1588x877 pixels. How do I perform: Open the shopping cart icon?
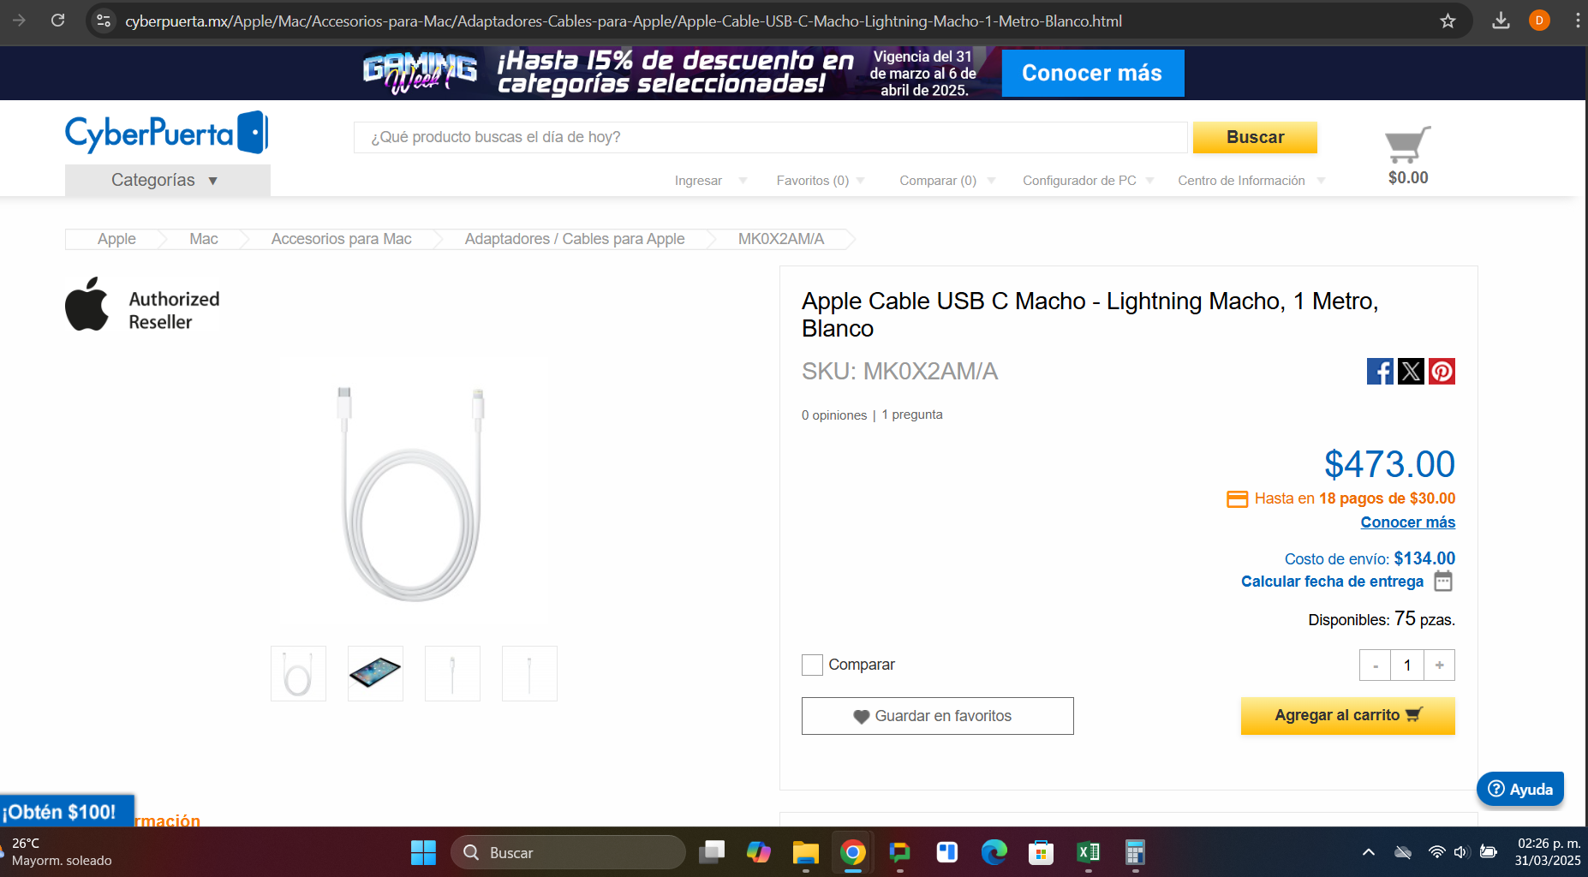point(1407,145)
